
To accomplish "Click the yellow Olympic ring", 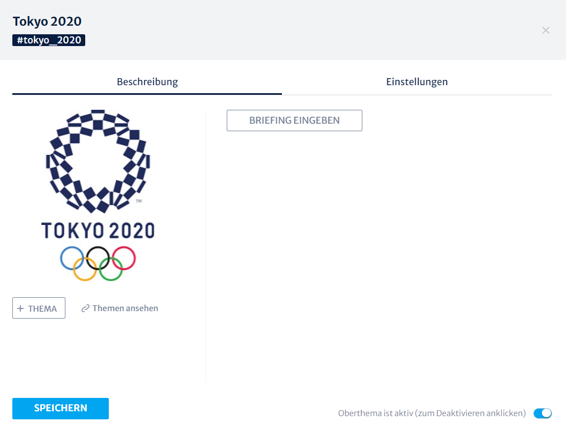I will (85, 269).
